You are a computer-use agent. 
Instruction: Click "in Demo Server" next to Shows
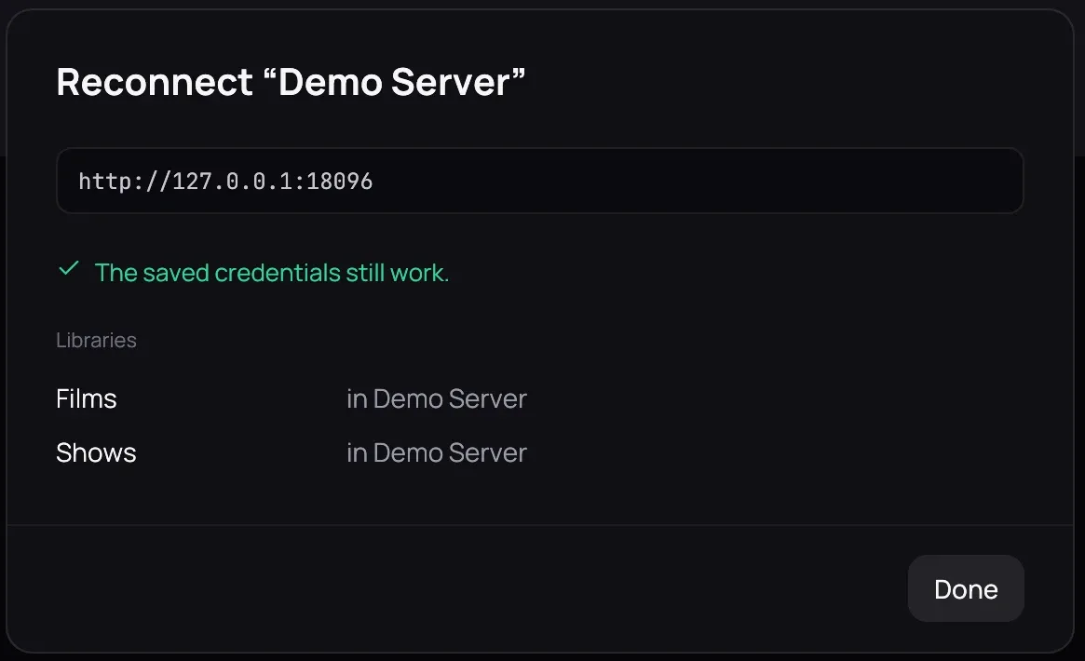pyautogui.click(x=437, y=452)
